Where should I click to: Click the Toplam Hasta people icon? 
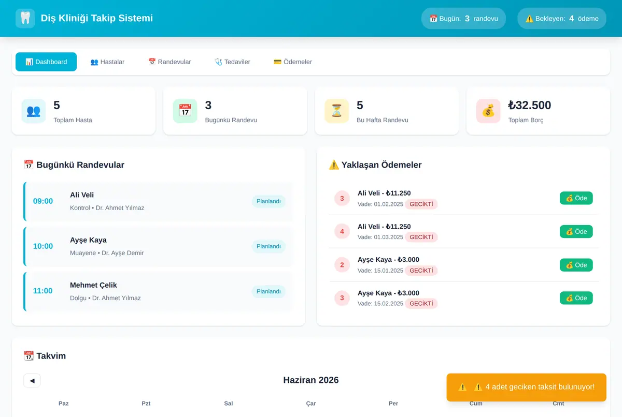point(33,111)
